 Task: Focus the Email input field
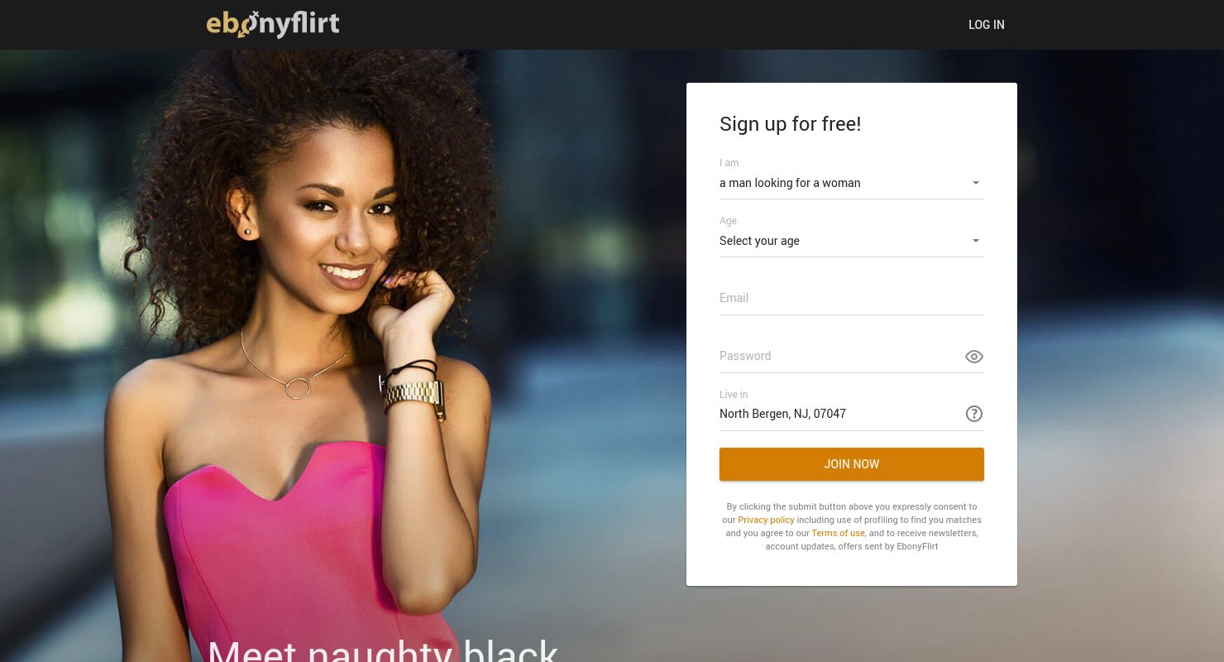852,298
